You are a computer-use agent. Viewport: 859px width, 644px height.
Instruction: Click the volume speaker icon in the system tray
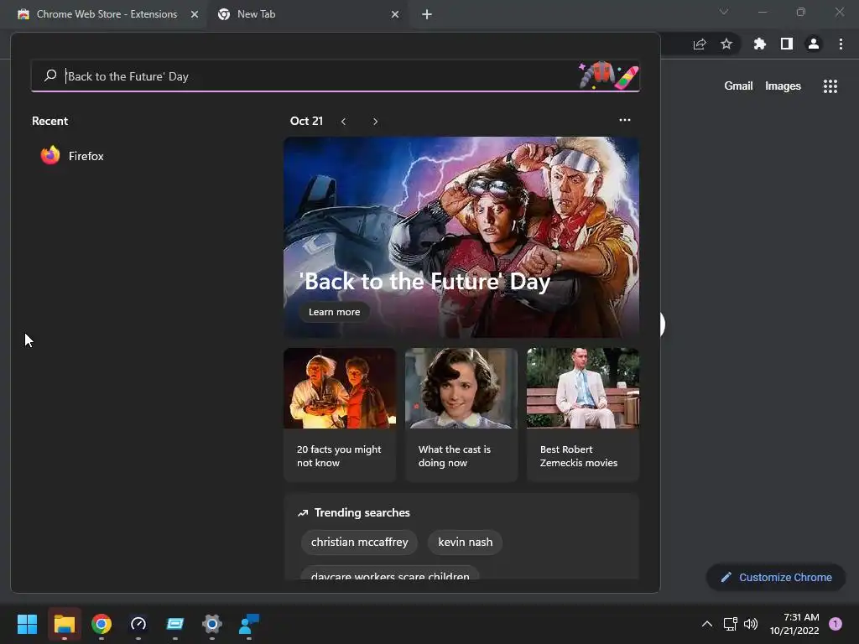pyautogui.click(x=751, y=624)
